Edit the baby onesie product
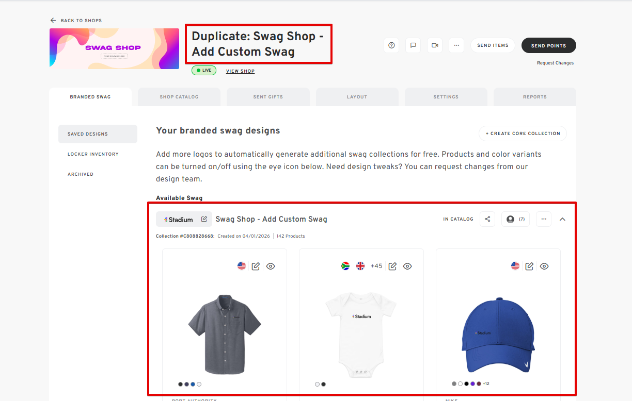This screenshot has height=401, width=632. point(392,266)
